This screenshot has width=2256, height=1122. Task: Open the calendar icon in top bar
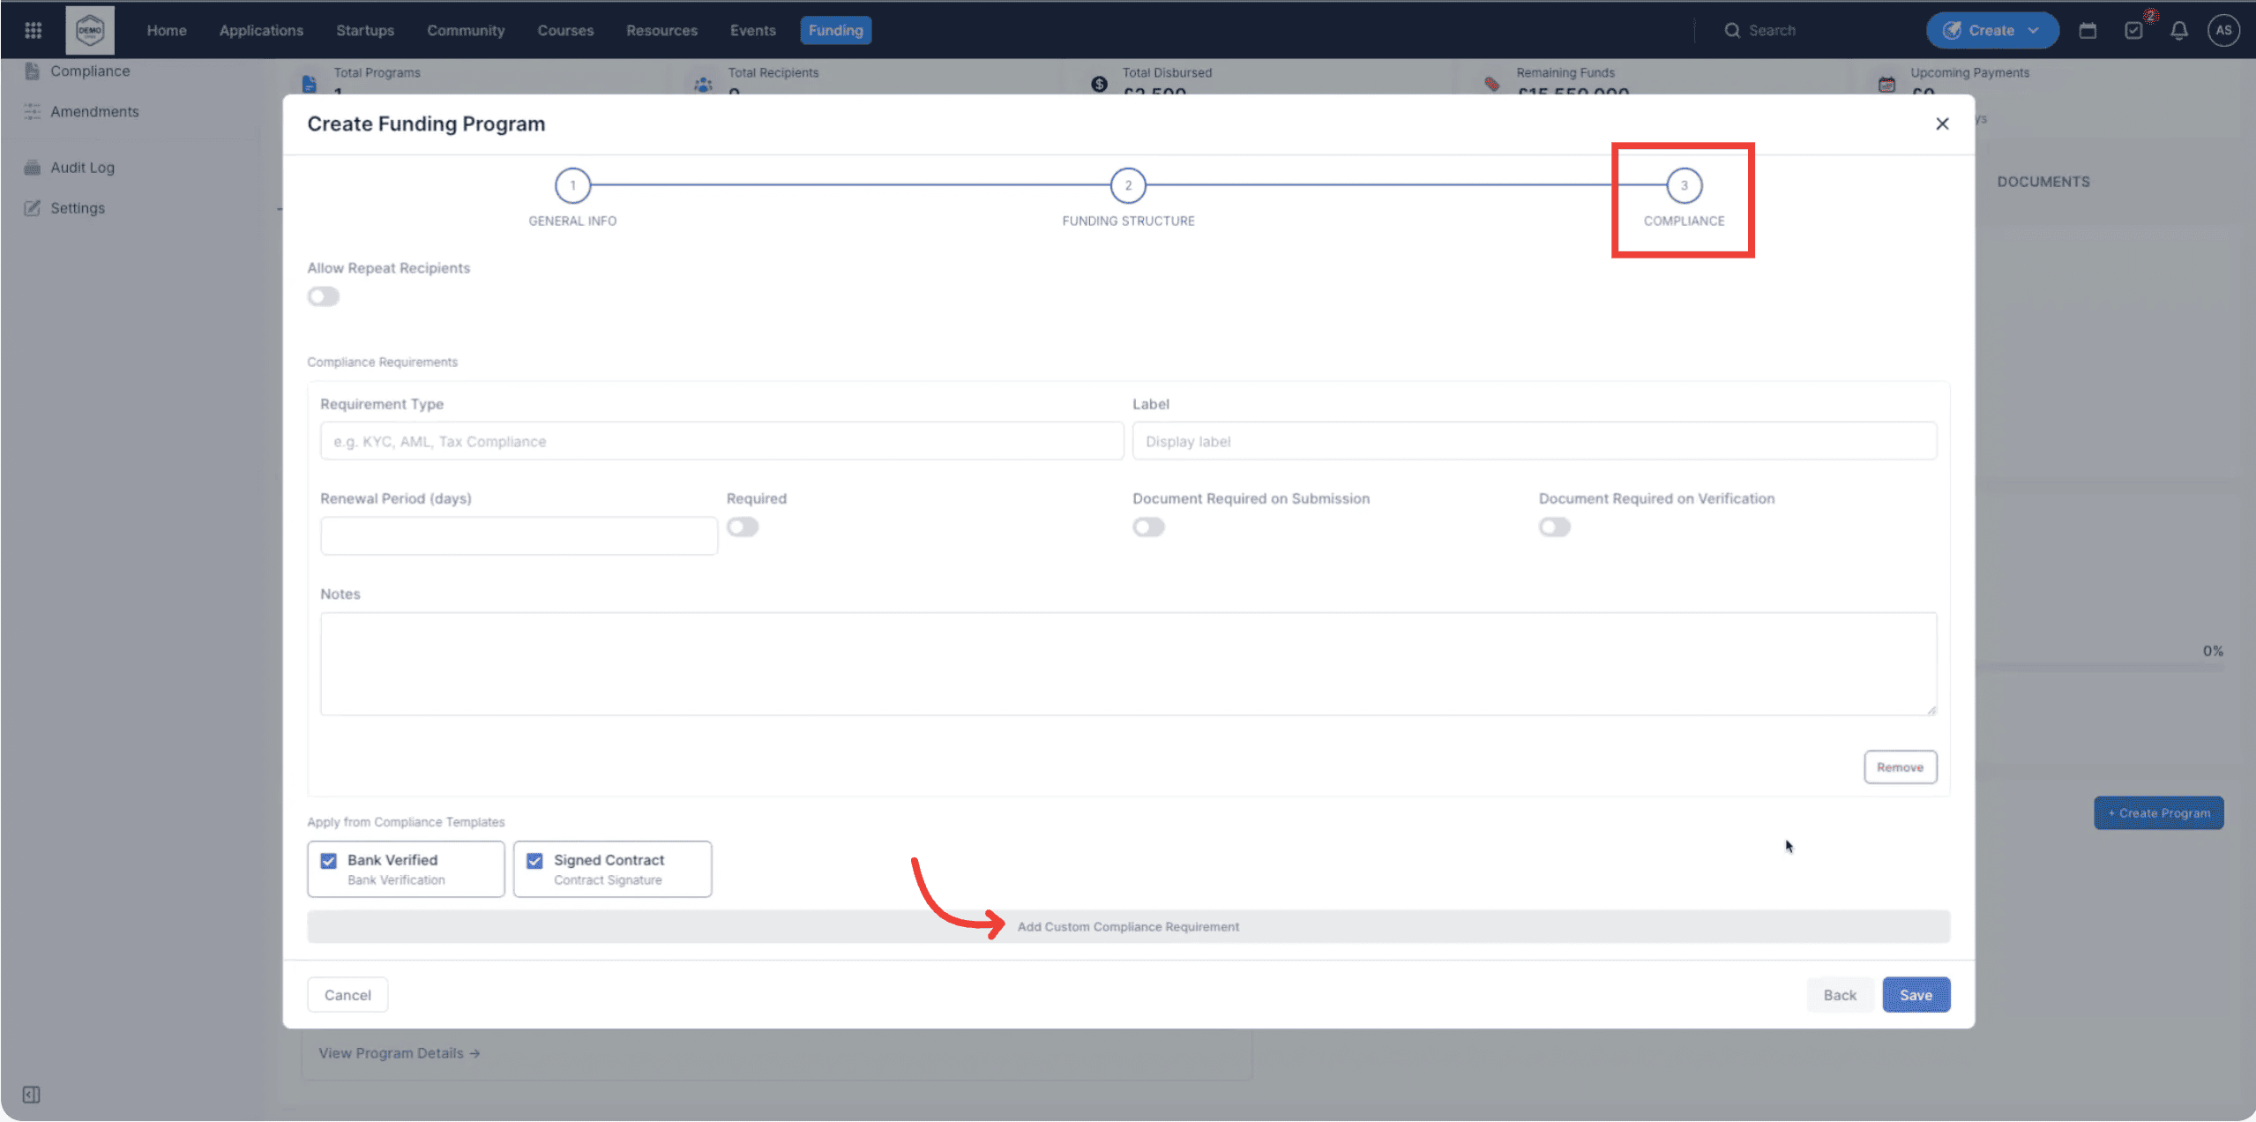pos(2088,29)
